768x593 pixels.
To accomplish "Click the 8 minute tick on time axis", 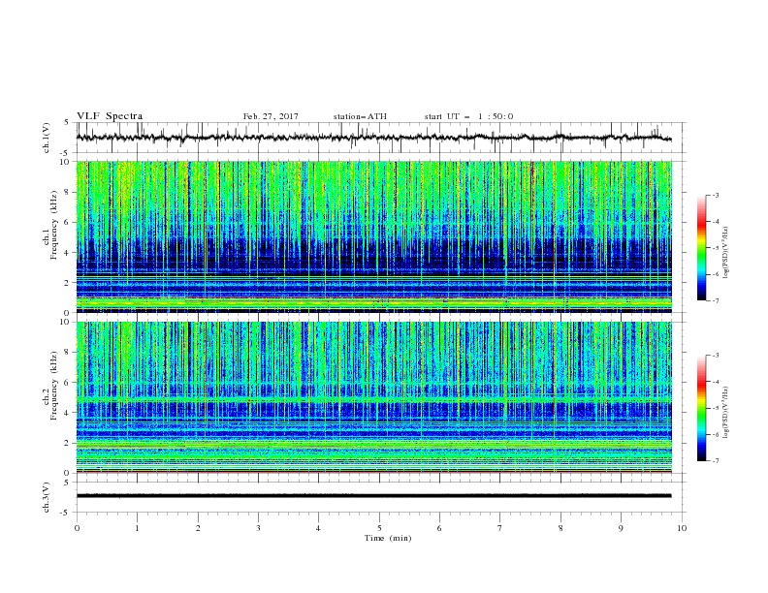I will click(560, 528).
